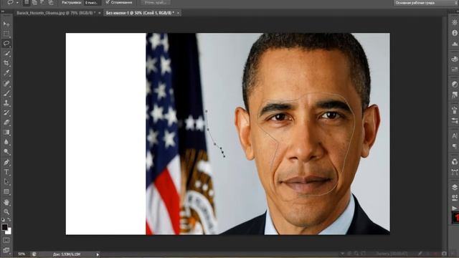
Task: Select the Brush tool
Action: pyautogui.click(x=6, y=93)
